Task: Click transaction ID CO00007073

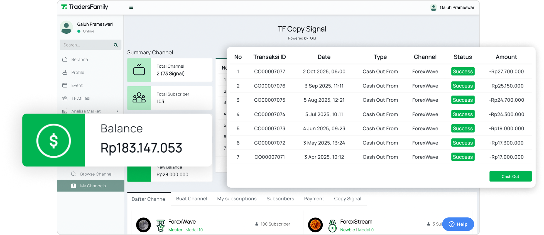Action: click(270, 129)
